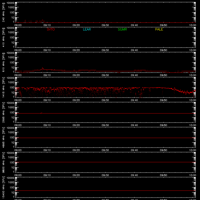Click 09:50 time label under 2695 MHz panel

(x=163, y=125)
